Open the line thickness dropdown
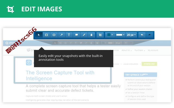 pos(120,35)
